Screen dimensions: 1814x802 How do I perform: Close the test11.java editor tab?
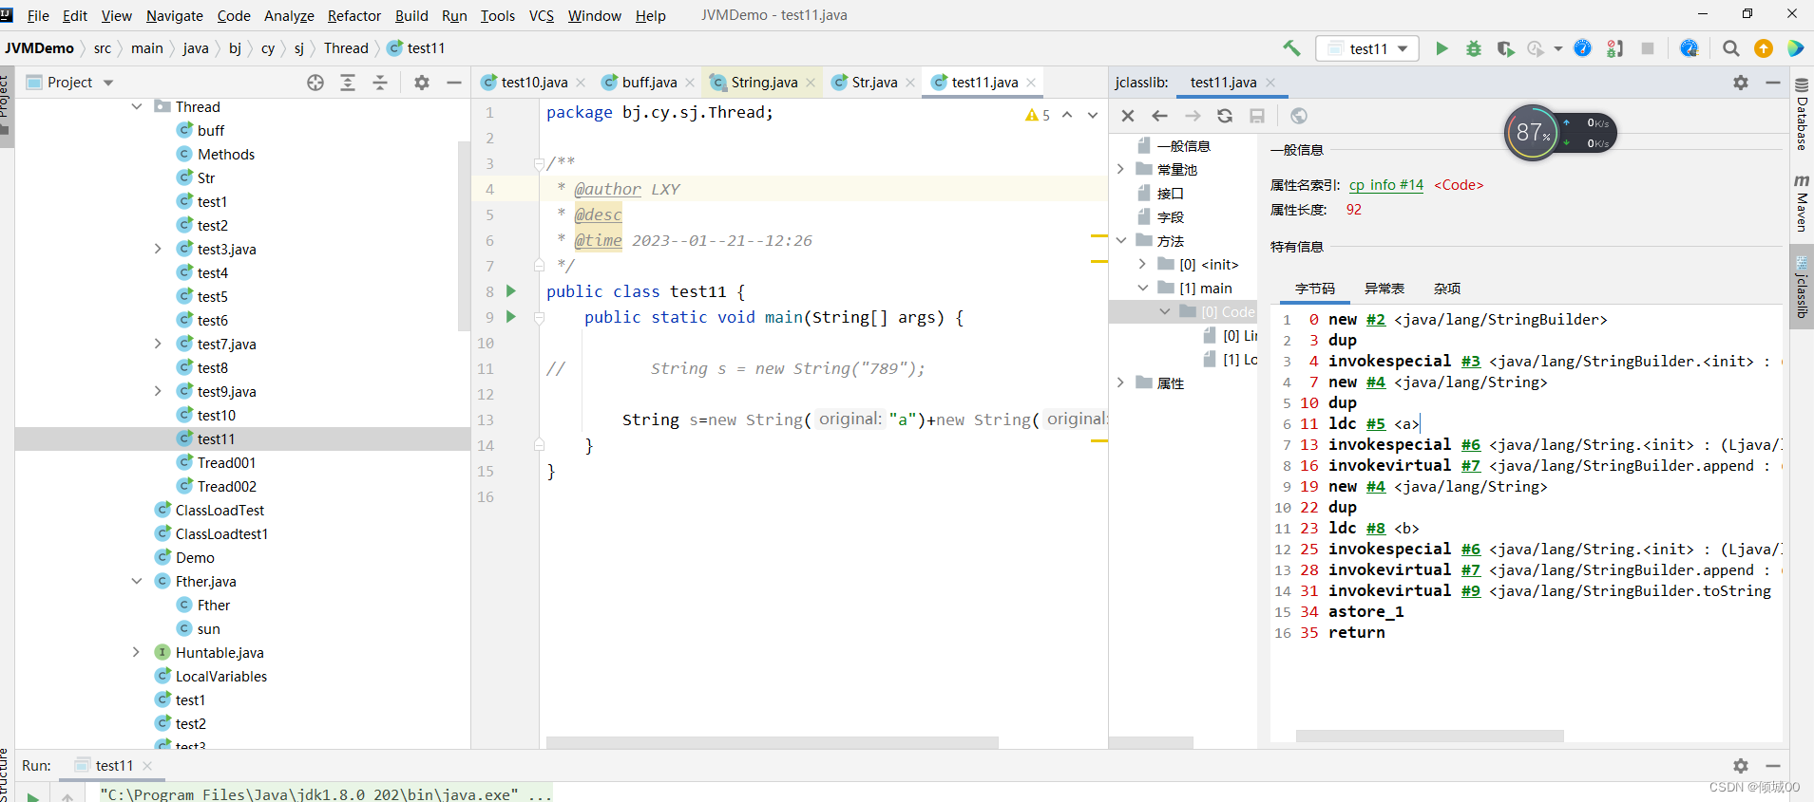(x=1031, y=83)
